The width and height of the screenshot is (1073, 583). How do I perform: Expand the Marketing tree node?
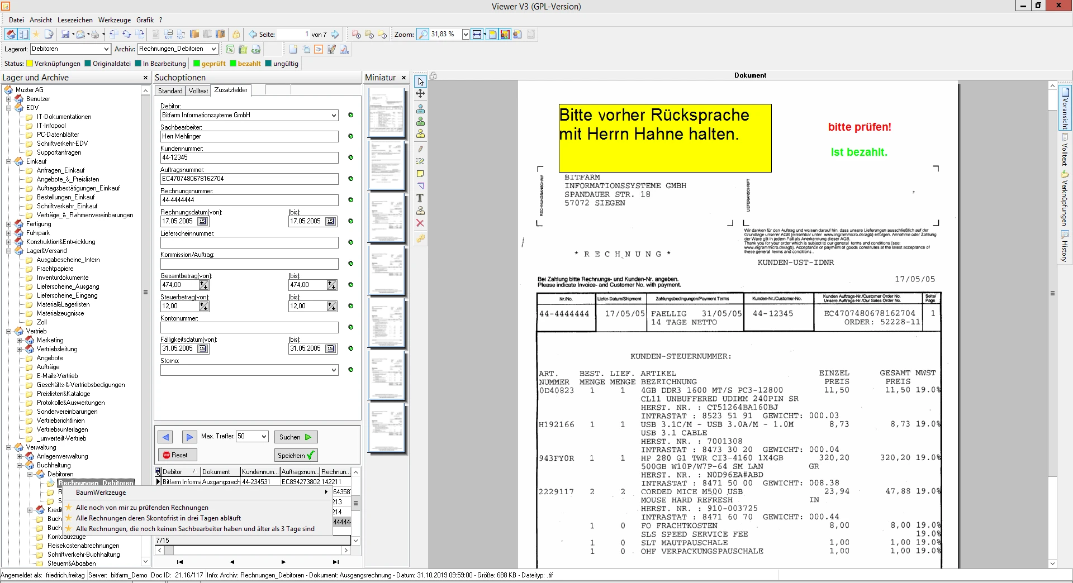(x=20, y=341)
